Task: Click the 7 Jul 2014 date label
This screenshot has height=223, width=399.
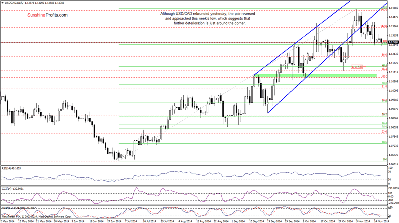Action: [x=131, y=221]
